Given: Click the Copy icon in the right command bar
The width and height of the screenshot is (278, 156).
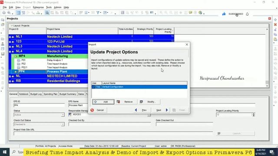Looking at the screenshot, I should click(275, 34).
